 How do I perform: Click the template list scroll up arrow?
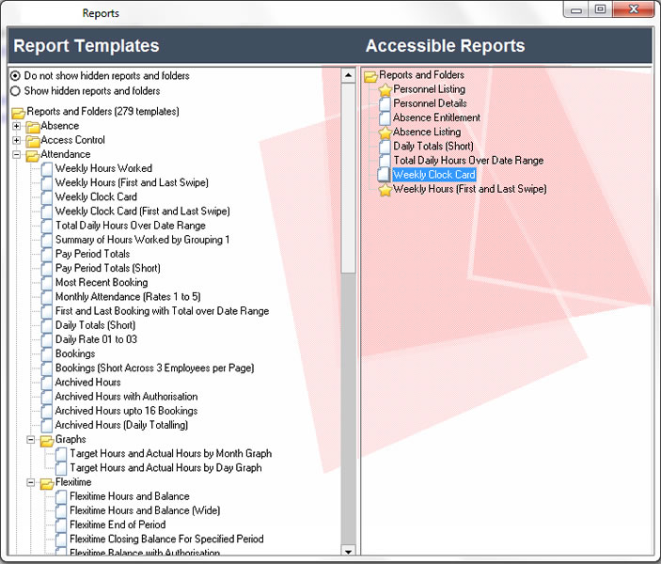click(x=348, y=75)
